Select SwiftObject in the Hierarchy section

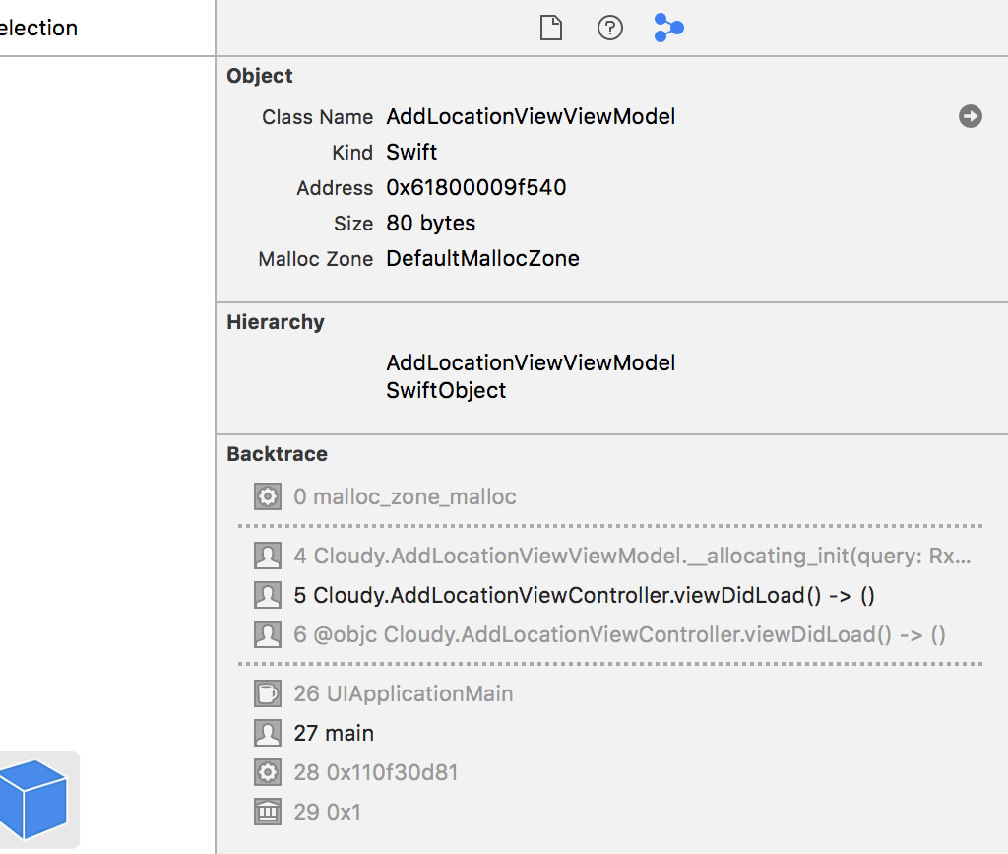pos(445,390)
